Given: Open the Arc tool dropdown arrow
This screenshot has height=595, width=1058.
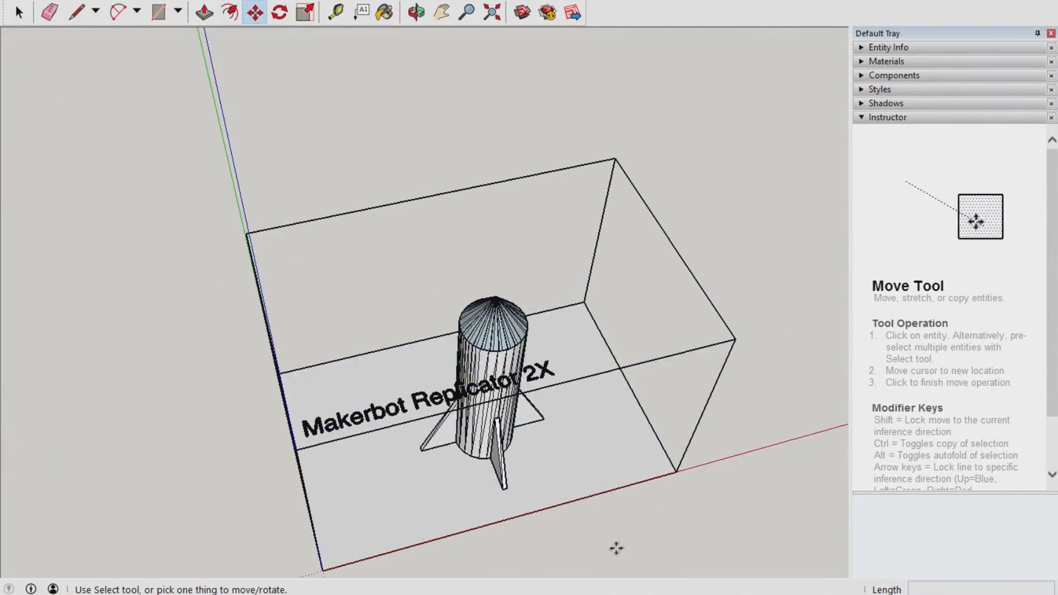Looking at the screenshot, I should 137,11.
